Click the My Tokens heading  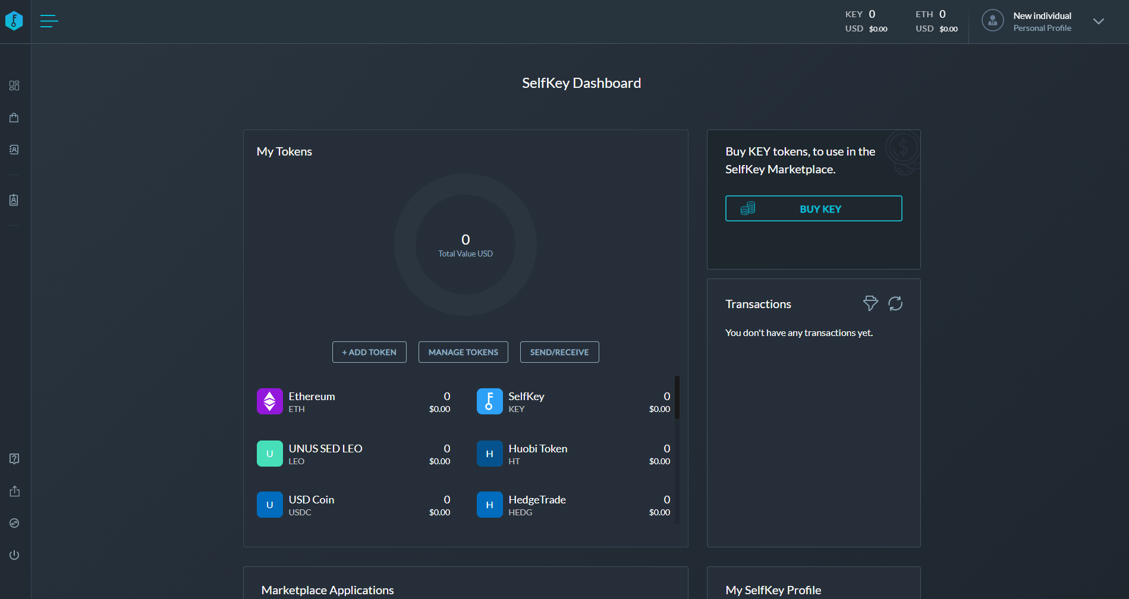coord(284,151)
